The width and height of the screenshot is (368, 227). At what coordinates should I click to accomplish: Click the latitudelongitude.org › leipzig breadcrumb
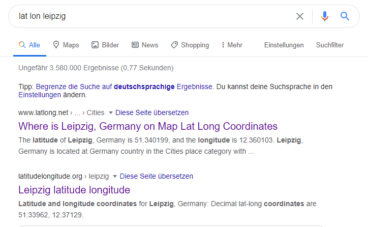[x=64, y=176]
